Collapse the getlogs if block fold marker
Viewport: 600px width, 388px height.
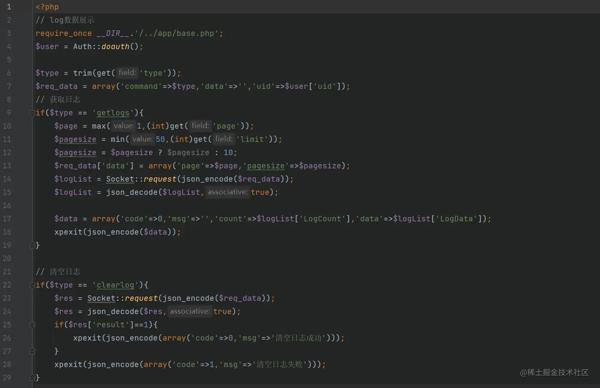click(32, 113)
